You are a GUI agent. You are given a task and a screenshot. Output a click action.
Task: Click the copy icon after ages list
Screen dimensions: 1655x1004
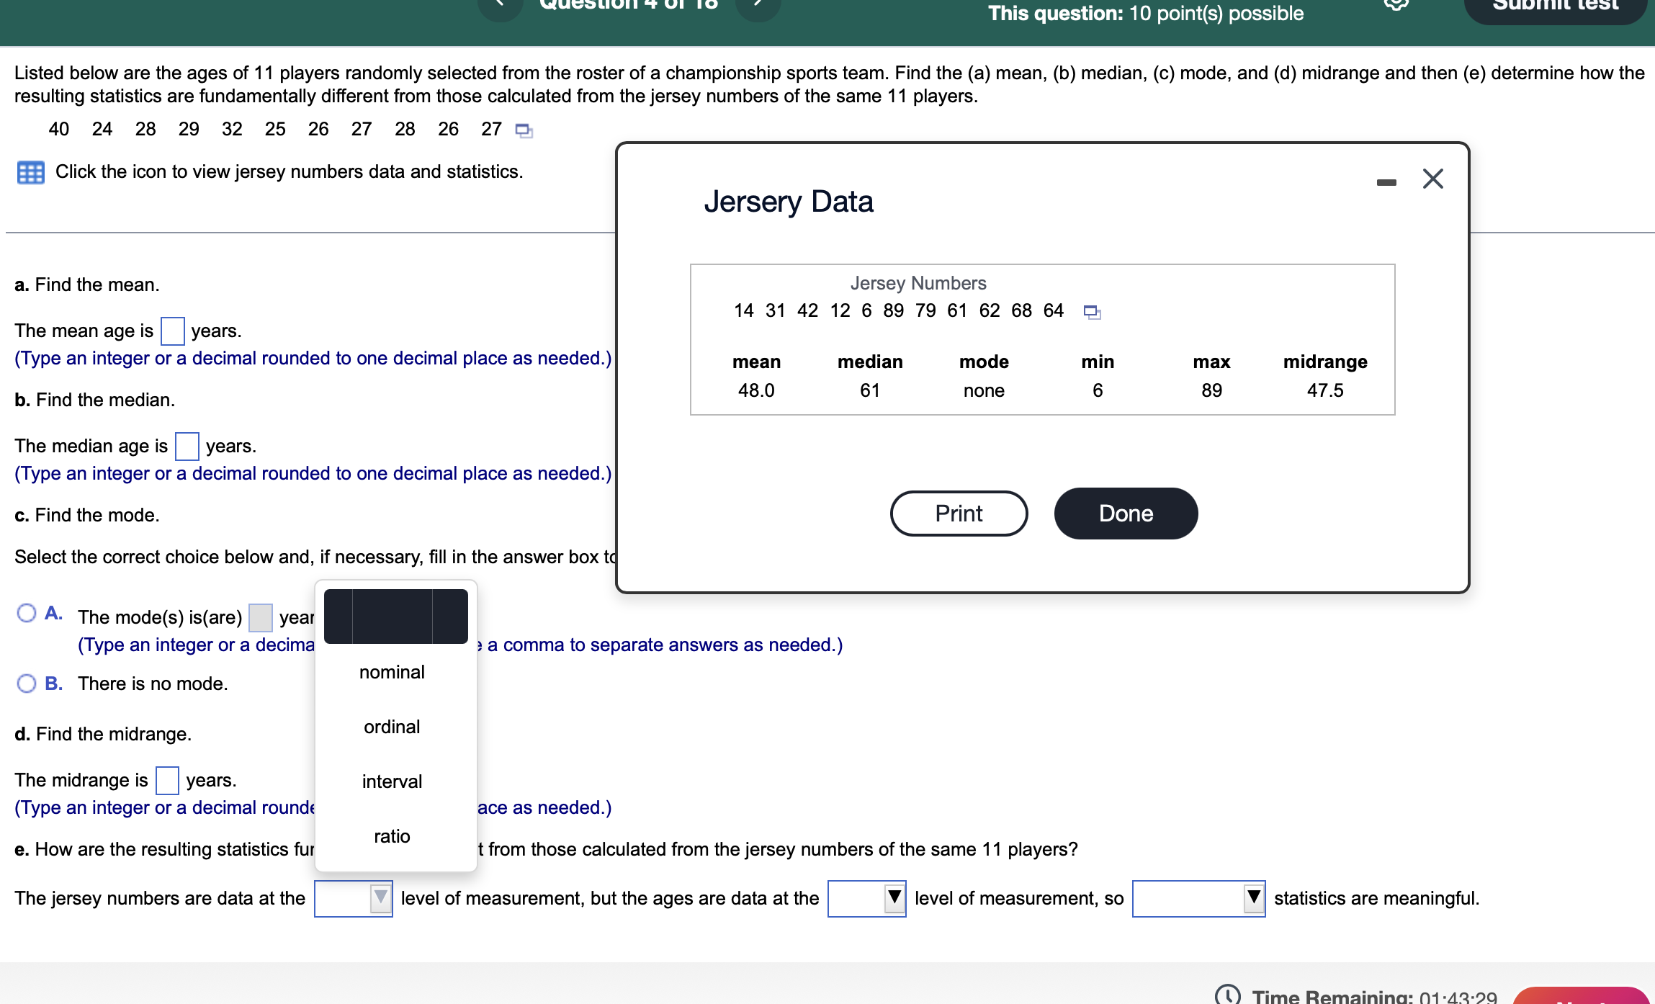click(x=524, y=130)
